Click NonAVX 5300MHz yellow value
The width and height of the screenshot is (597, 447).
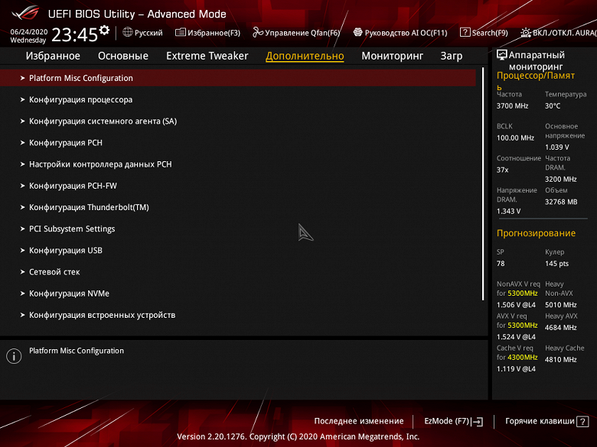[522, 293]
